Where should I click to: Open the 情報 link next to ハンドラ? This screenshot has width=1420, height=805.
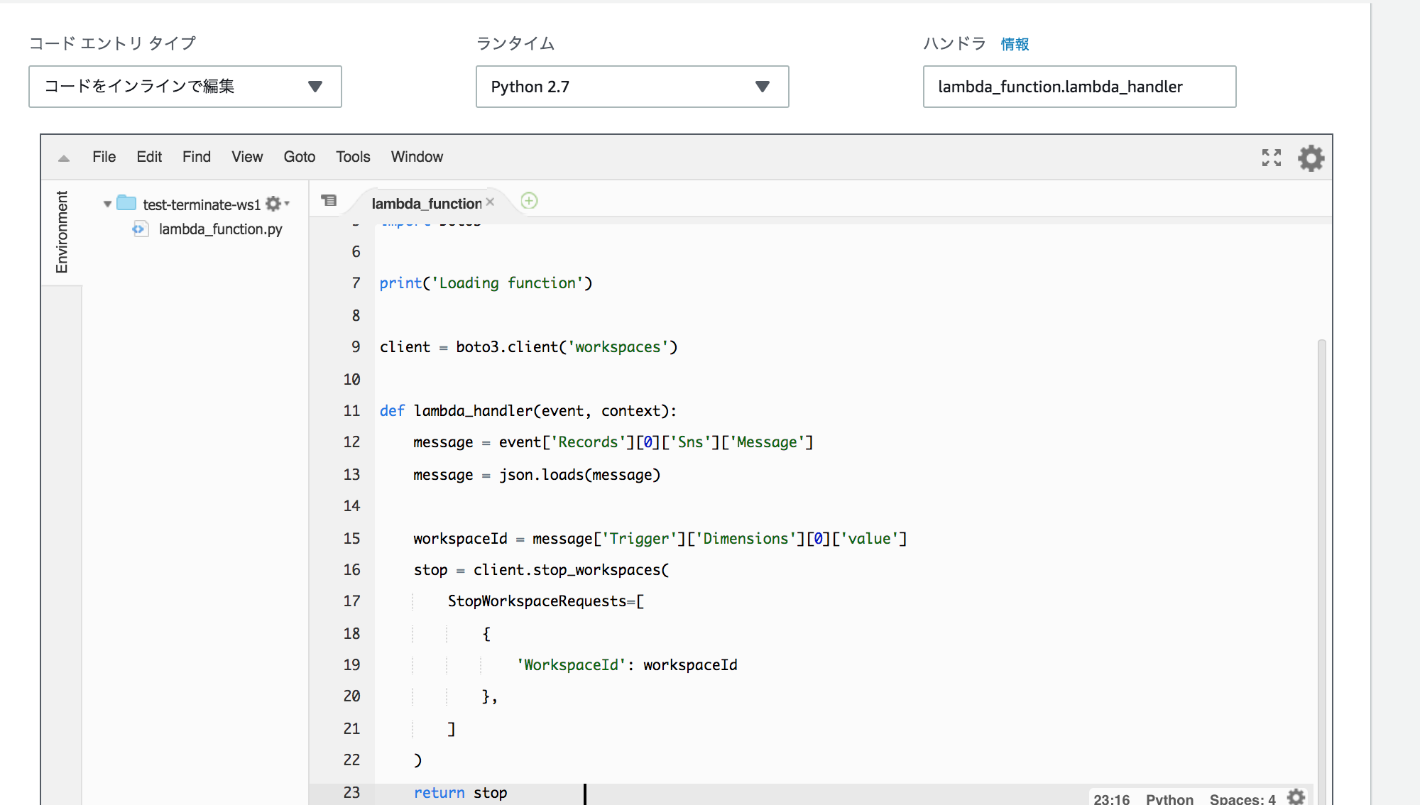pos(1015,44)
